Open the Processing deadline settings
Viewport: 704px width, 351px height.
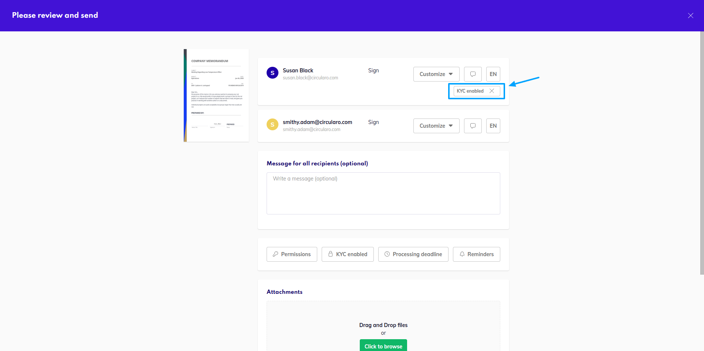(413, 254)
